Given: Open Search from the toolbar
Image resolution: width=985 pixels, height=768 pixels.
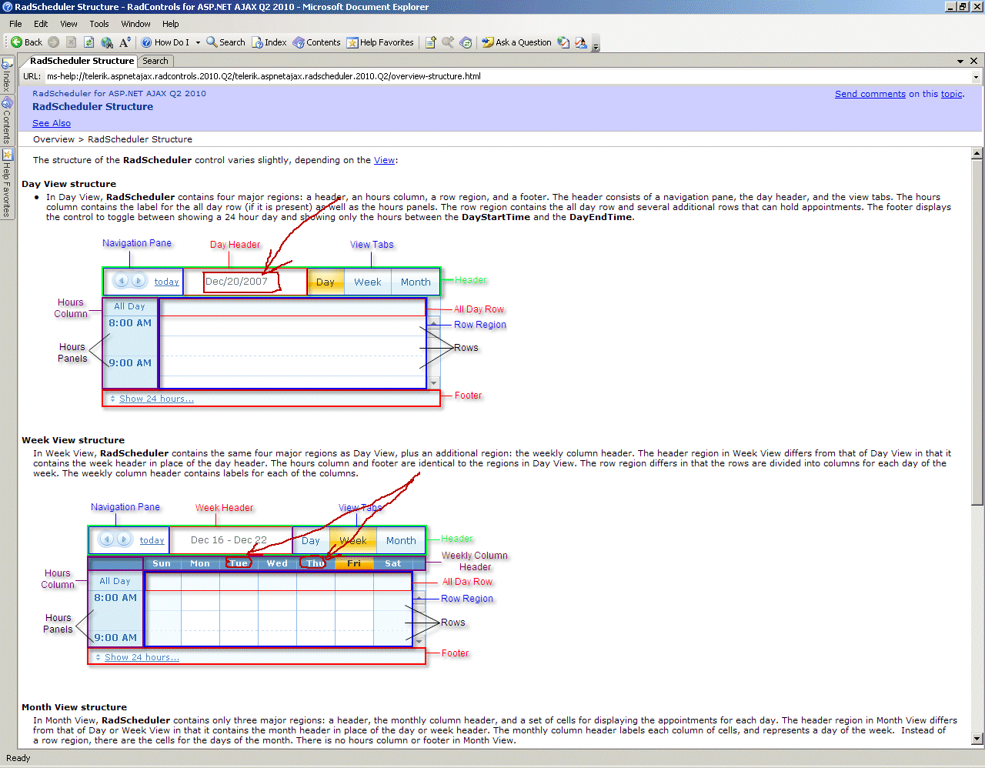Looking at the screenshot, I should (225, 42).
